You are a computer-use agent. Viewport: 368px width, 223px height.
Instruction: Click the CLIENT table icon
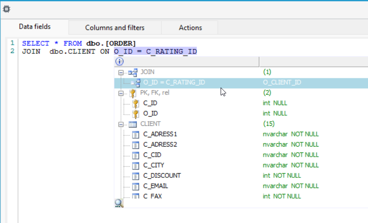pos(133,124)
